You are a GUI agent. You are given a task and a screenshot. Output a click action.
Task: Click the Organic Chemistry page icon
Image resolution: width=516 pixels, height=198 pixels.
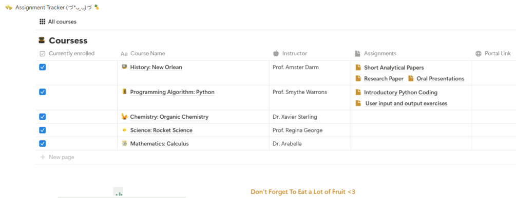click(x=124, y=116)
